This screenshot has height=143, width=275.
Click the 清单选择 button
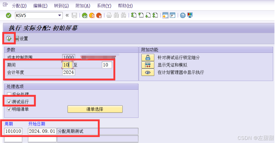point(95,109)
